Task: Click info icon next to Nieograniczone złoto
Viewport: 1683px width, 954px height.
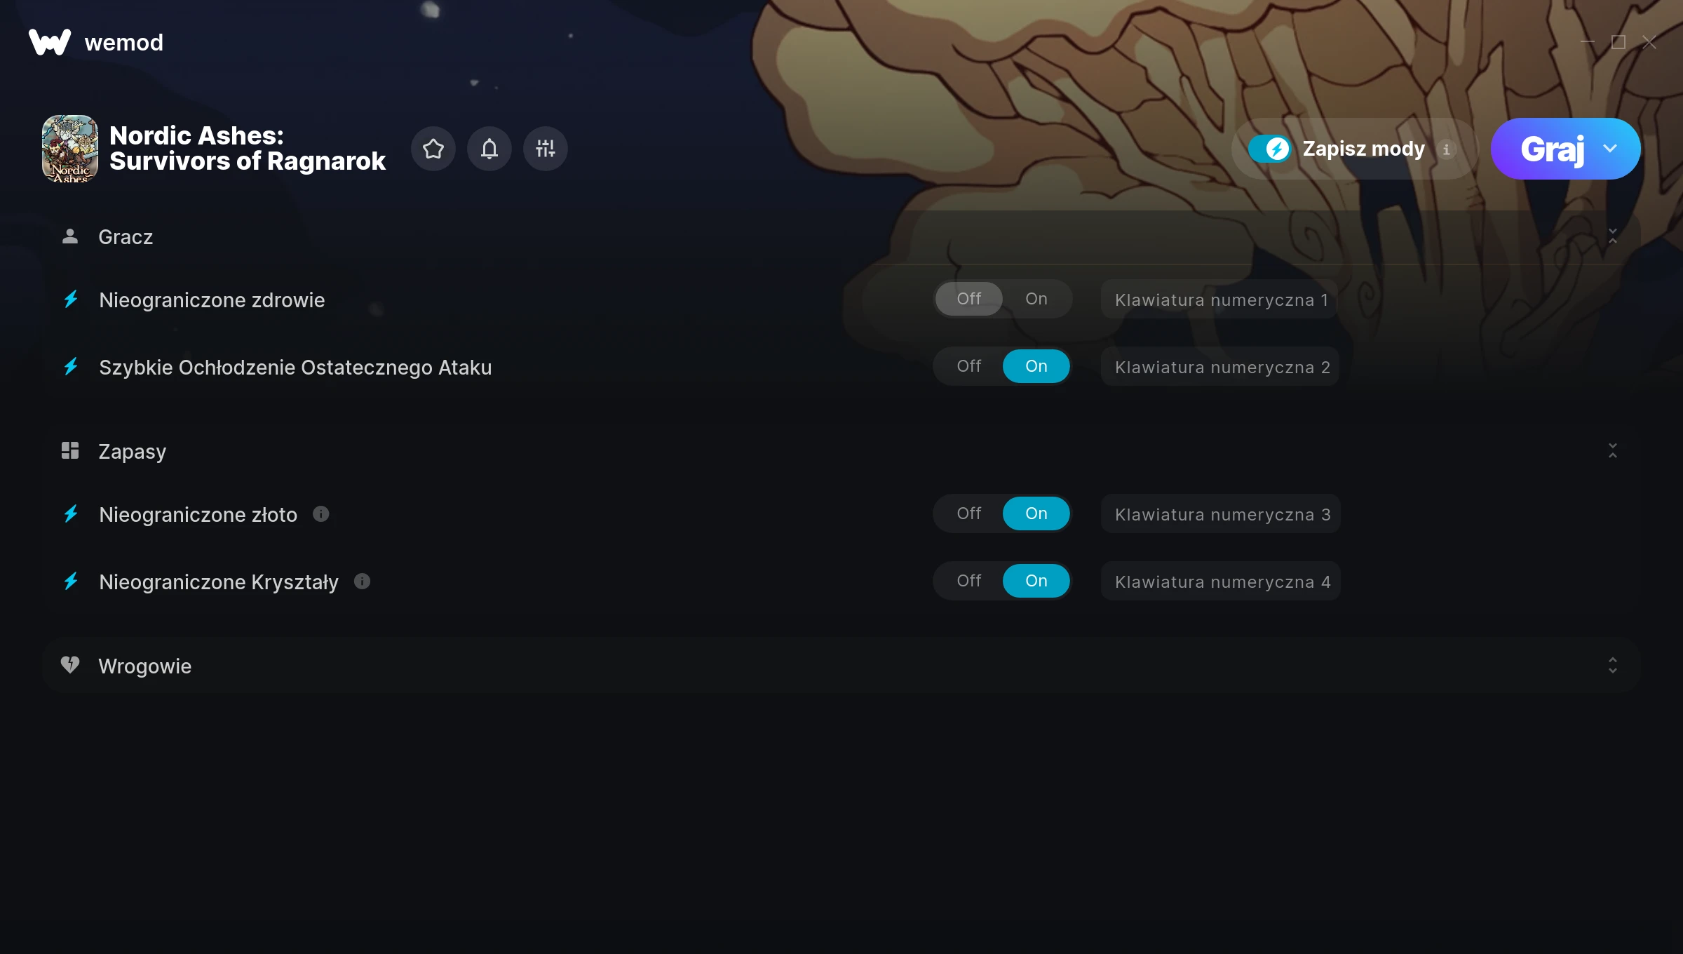Action: [321, 514]
